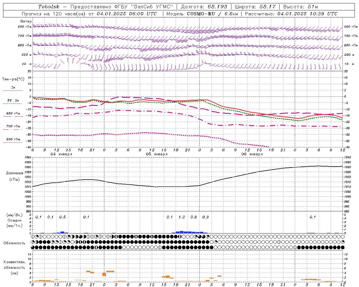Click the precipitation value "1.2"
The width and height of the screenshot is (359, 287).
pyautogui.click(x=182, y=217)
